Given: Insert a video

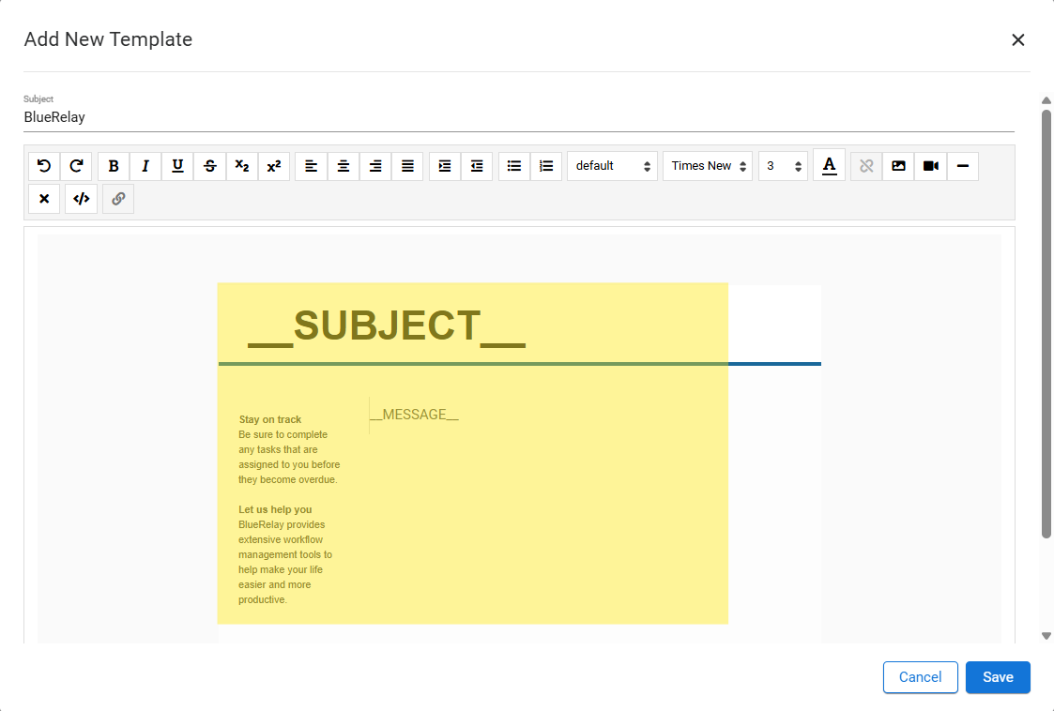Looking at the screenshot, I should pyautogui.click(x=931, y=166).
